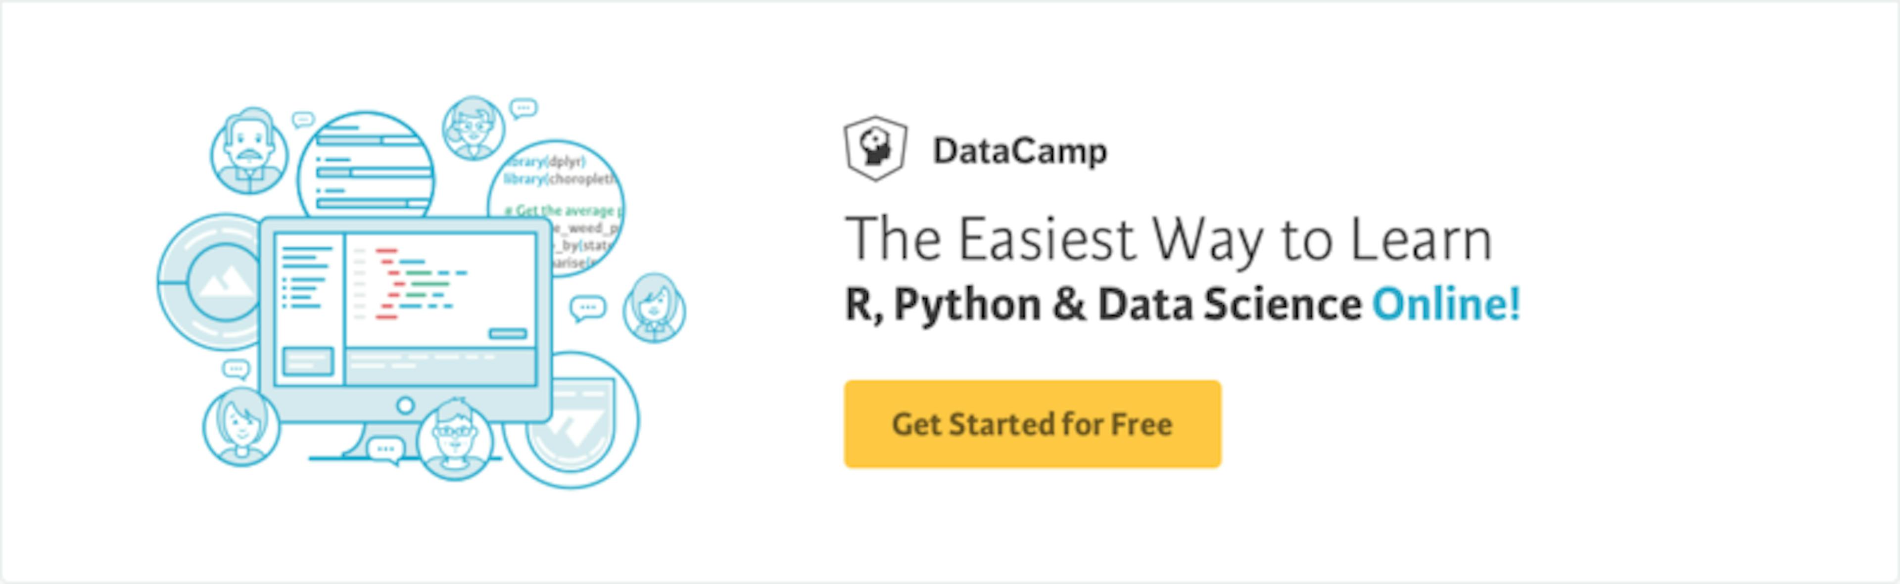
Task: Click the woman avatar right of monitor
Action: 654,308
